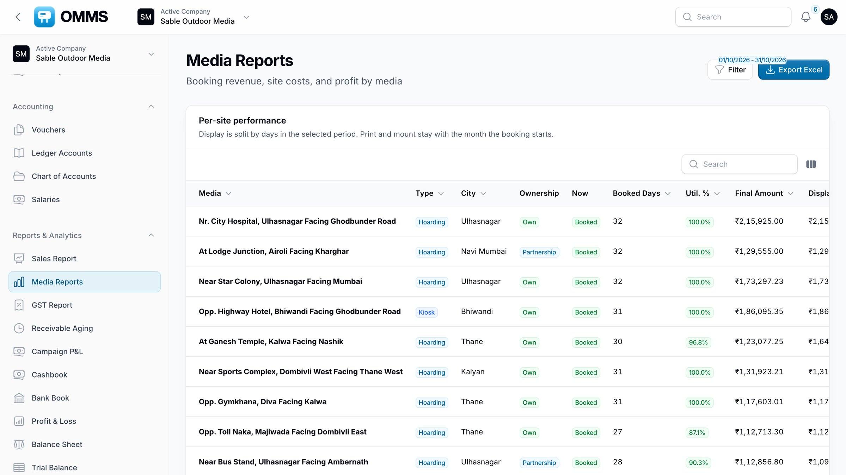
Task: Click the Partnership badge for Navi Mumbai
Action: [x=539, y=252]
